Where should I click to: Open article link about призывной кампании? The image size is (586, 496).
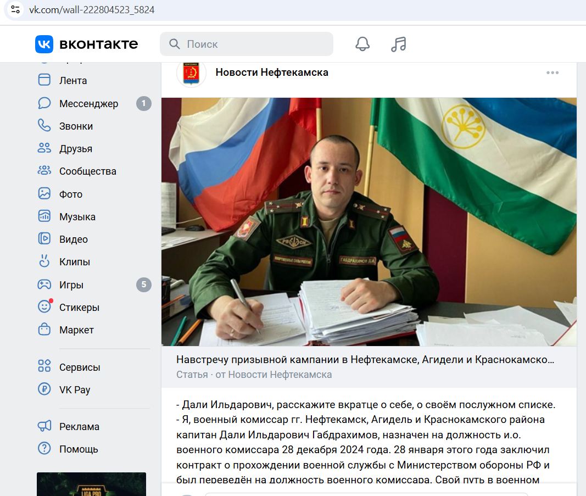(x=365, y=360)
